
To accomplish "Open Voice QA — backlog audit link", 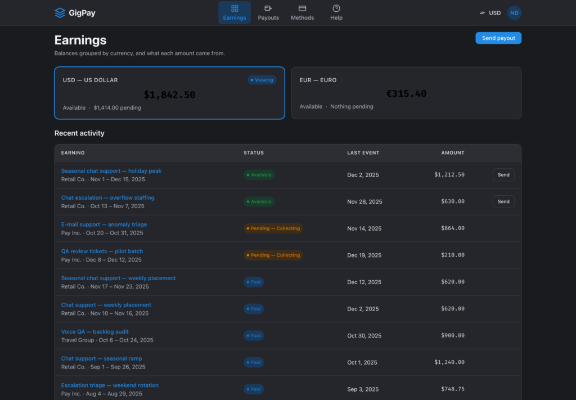I will point(94,332).
